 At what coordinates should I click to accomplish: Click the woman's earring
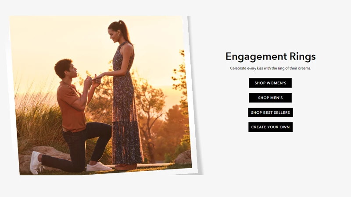(x=119, y=35)
